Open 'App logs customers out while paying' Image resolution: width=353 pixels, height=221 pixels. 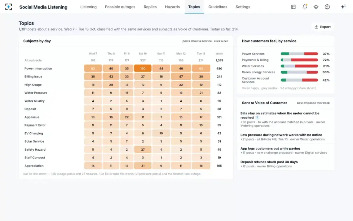(285, 151)
